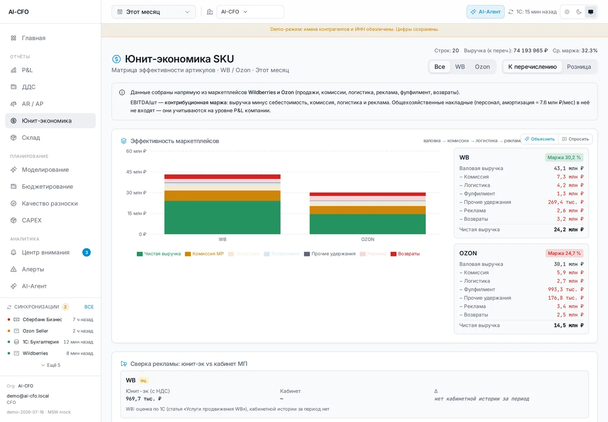The width and height of the screenshot is (608, 422).
Task: Click the OZON stacked bar in chart
Action: (368, 214)
